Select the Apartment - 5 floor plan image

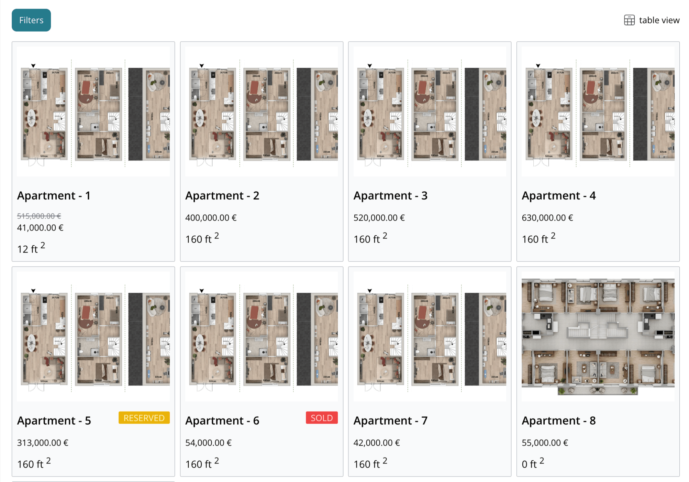(93, 337)
